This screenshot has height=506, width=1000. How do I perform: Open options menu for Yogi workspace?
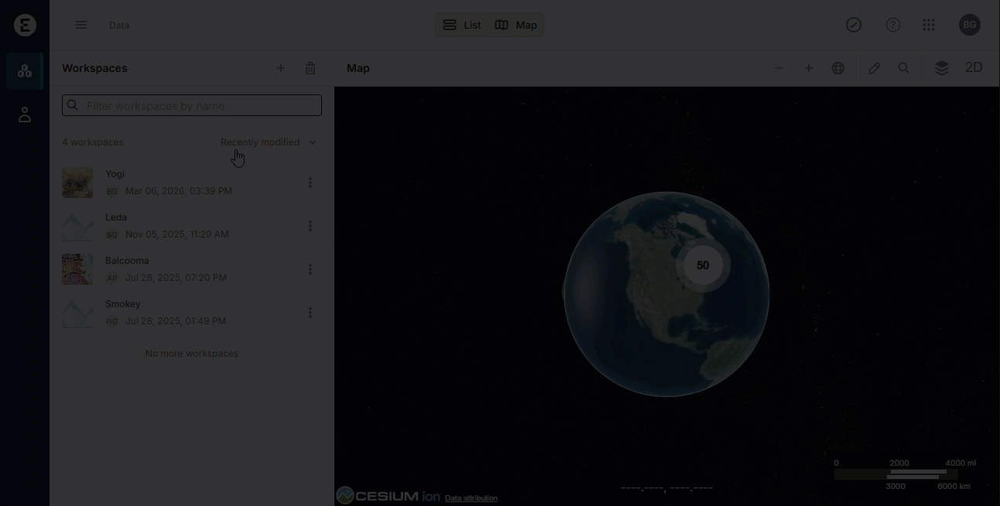click(310, 183)
